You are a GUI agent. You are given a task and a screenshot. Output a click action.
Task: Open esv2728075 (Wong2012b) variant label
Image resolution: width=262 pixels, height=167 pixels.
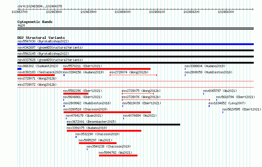pyautogui.click(x=141, y=91)
